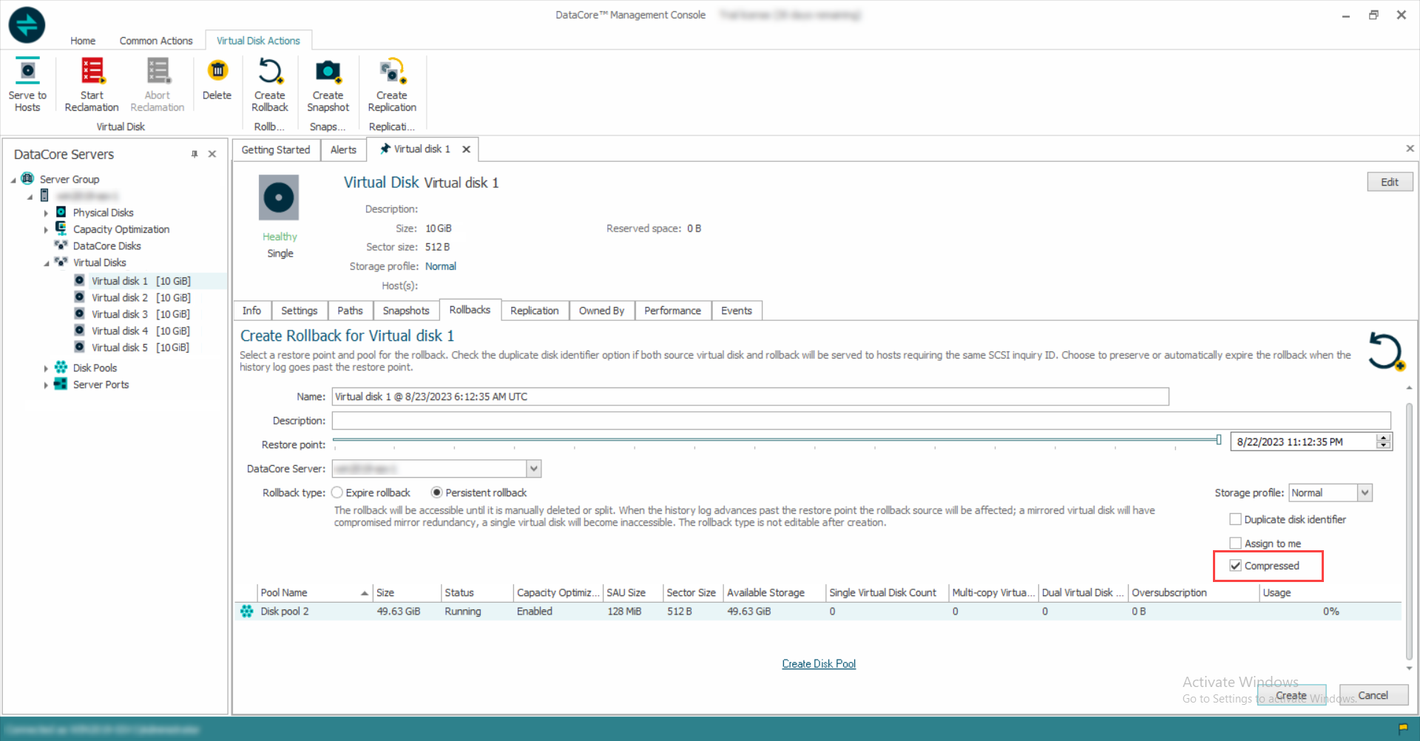Screen dimensions: 1420x741
Task: Open the Common Actions ribbon tab
Action: tap(156, 41)
